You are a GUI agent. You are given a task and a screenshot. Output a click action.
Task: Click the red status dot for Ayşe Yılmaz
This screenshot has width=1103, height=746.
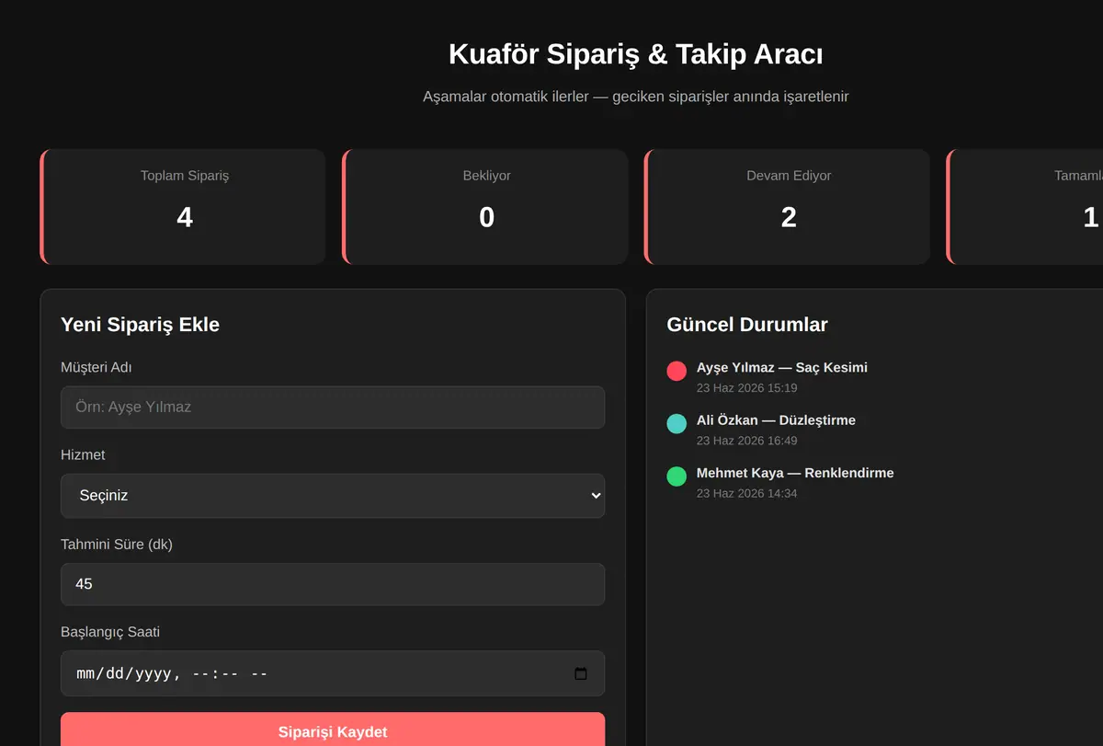point(677,371)
